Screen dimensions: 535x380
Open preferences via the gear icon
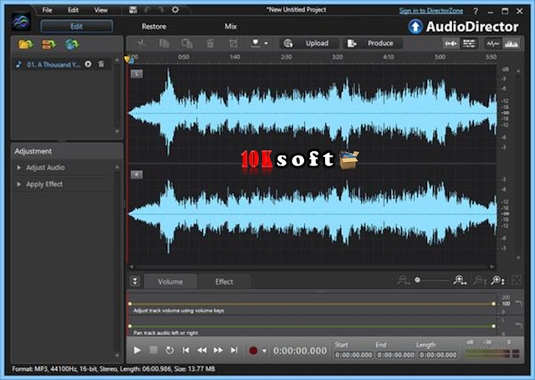pos(175,9)
